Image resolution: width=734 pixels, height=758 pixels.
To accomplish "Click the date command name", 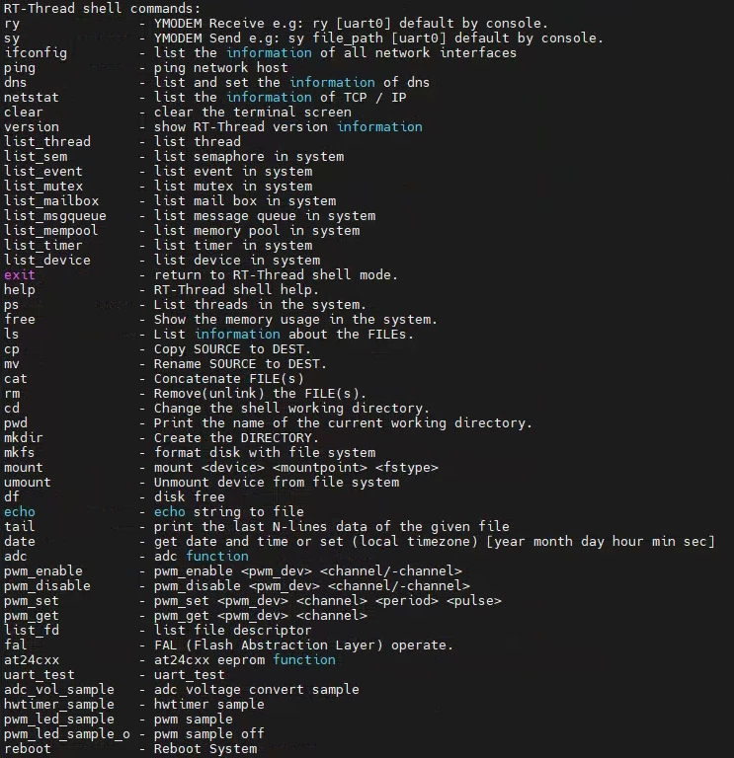I will 20,542.
